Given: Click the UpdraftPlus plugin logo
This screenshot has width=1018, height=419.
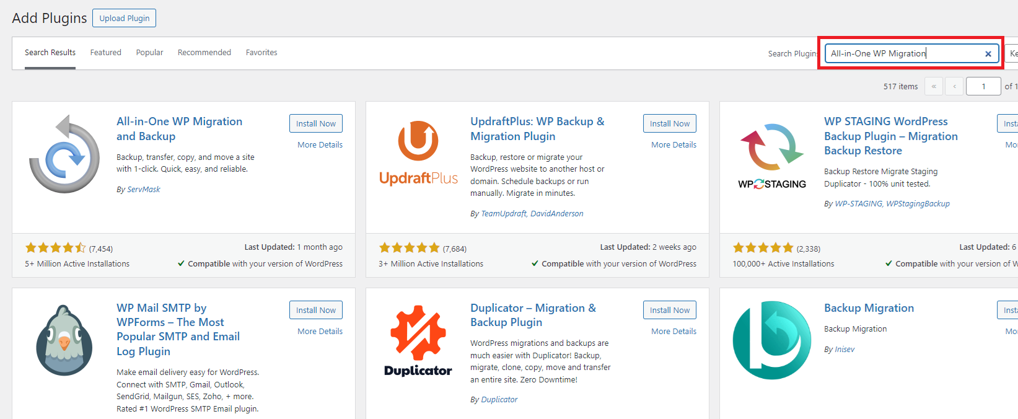Looking at the screenshot, I should click(418, 154).
